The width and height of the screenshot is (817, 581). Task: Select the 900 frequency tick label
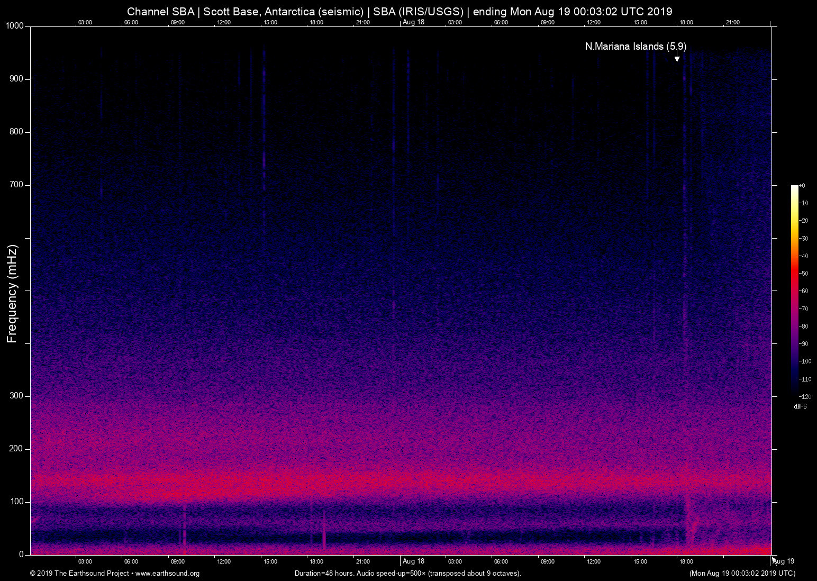point(16,79)
